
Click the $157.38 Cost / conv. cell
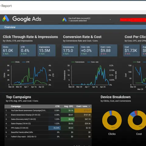pos(83,115)
